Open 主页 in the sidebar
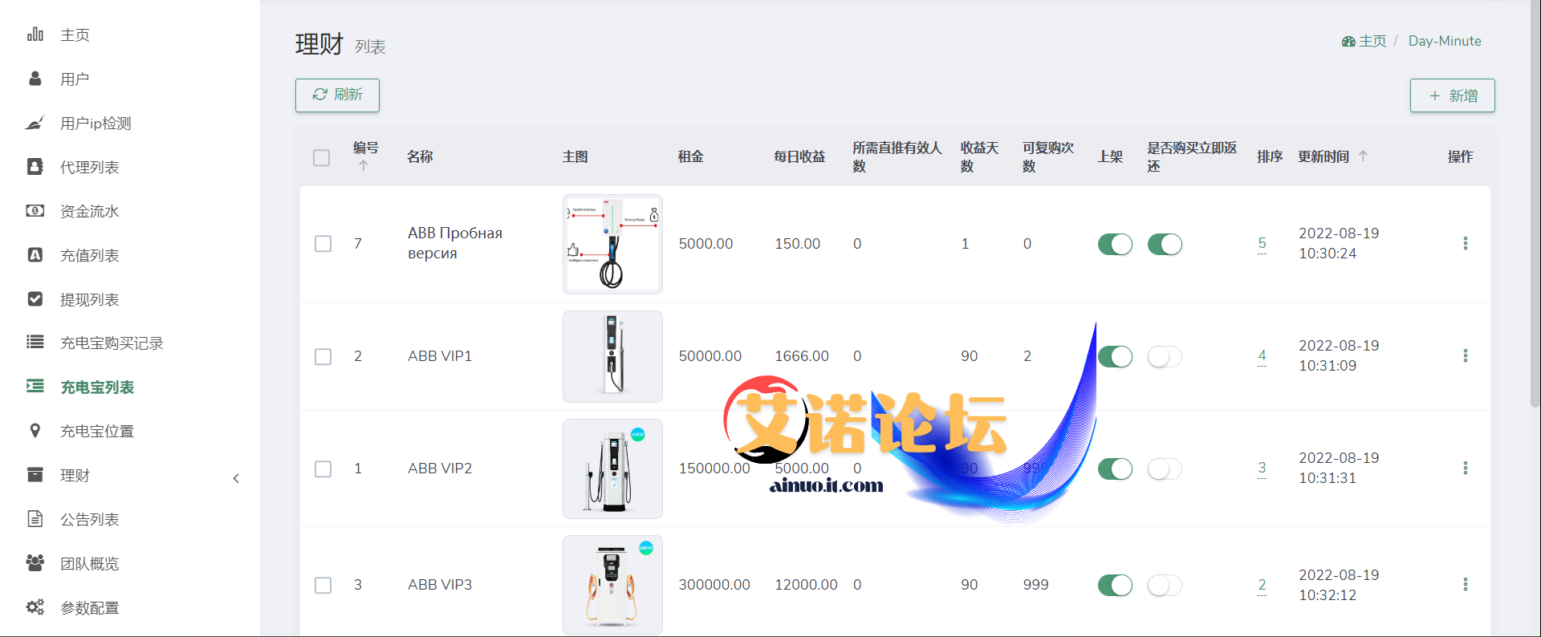Image resolution: width=1541 pixels, height=637 pixels. click(x=75, y=35)
